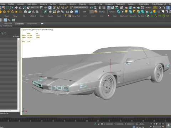Open the Create menu
The width and height of the screenshot is (171, 128).
3,4
